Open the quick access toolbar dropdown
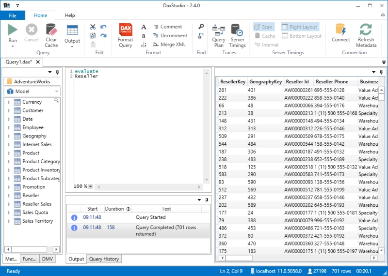The width and height of the screenshot is (388, 276). tap(17, 5)
